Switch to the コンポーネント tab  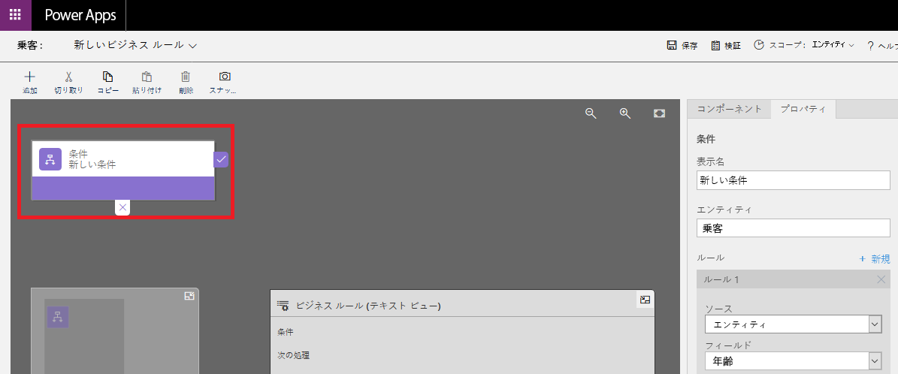point(729,109)
